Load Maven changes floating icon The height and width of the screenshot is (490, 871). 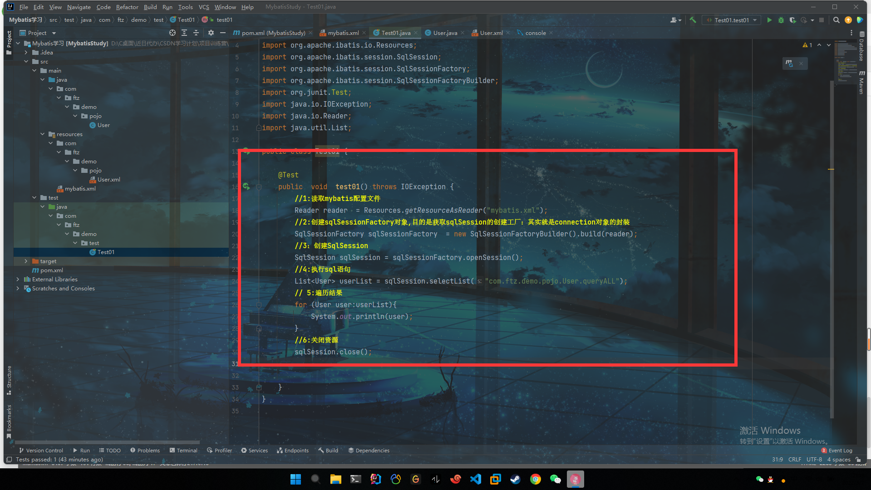click(x=789, y=64)
